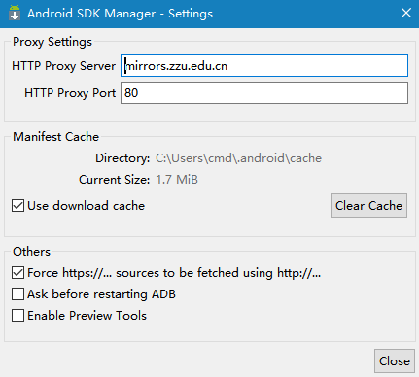Click the HTTP Proxy Port label
This screenshot has width=419, height=377.
pos(70,93)
